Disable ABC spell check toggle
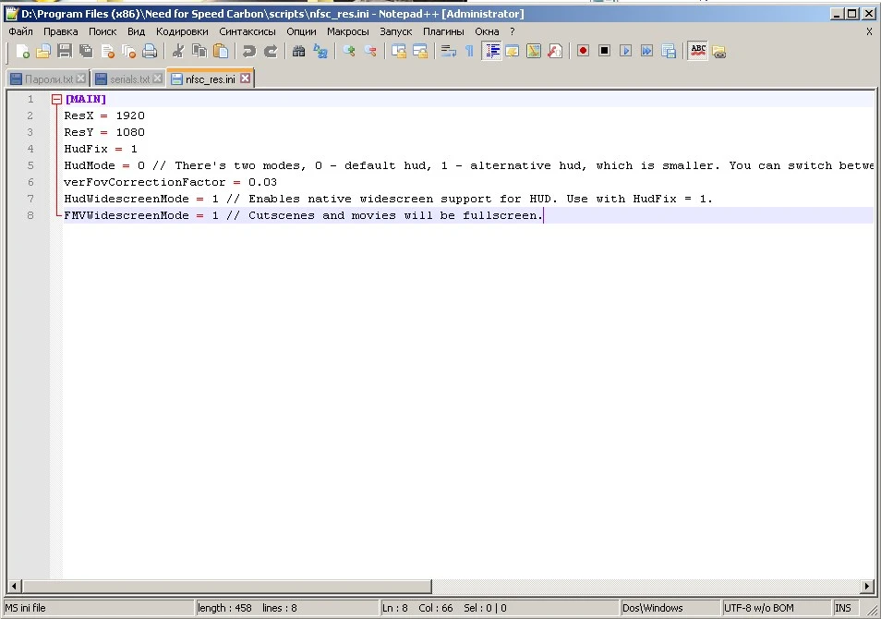Viewport: 881px width, 619px height. (x=697, y=51)
